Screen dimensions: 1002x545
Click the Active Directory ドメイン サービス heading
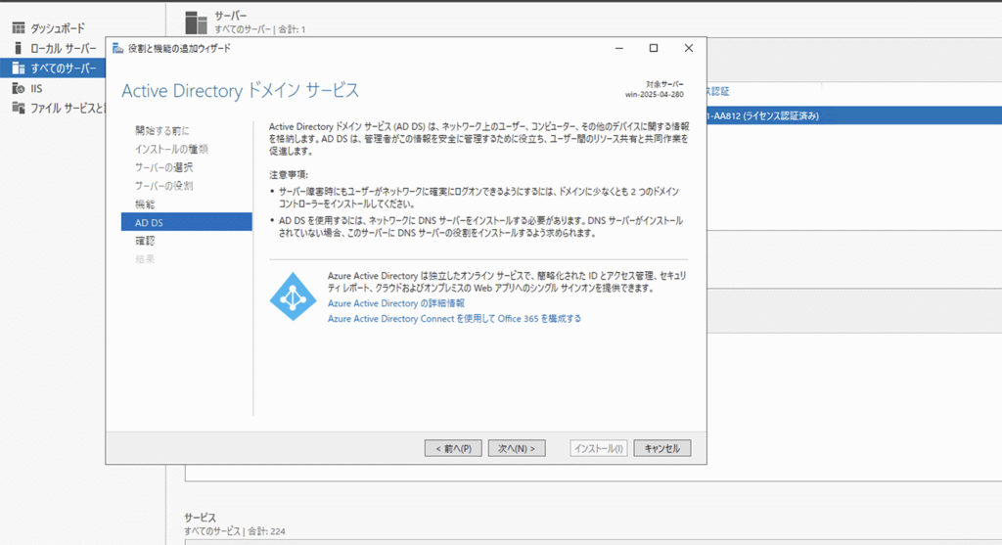pyautogui.click(x=241, y=91)
